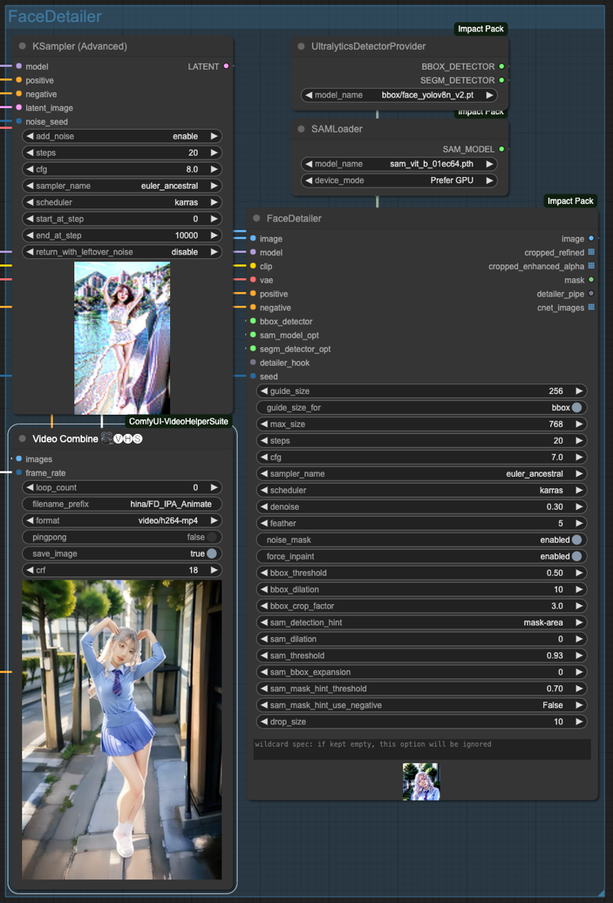This screenshot has height=903, width=613.
Task: Click the cropped_refined grid output socket
Action: (x=591, y=252)
